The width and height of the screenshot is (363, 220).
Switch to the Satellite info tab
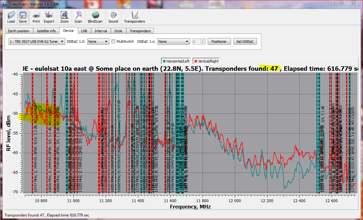[x=46, y=31]
